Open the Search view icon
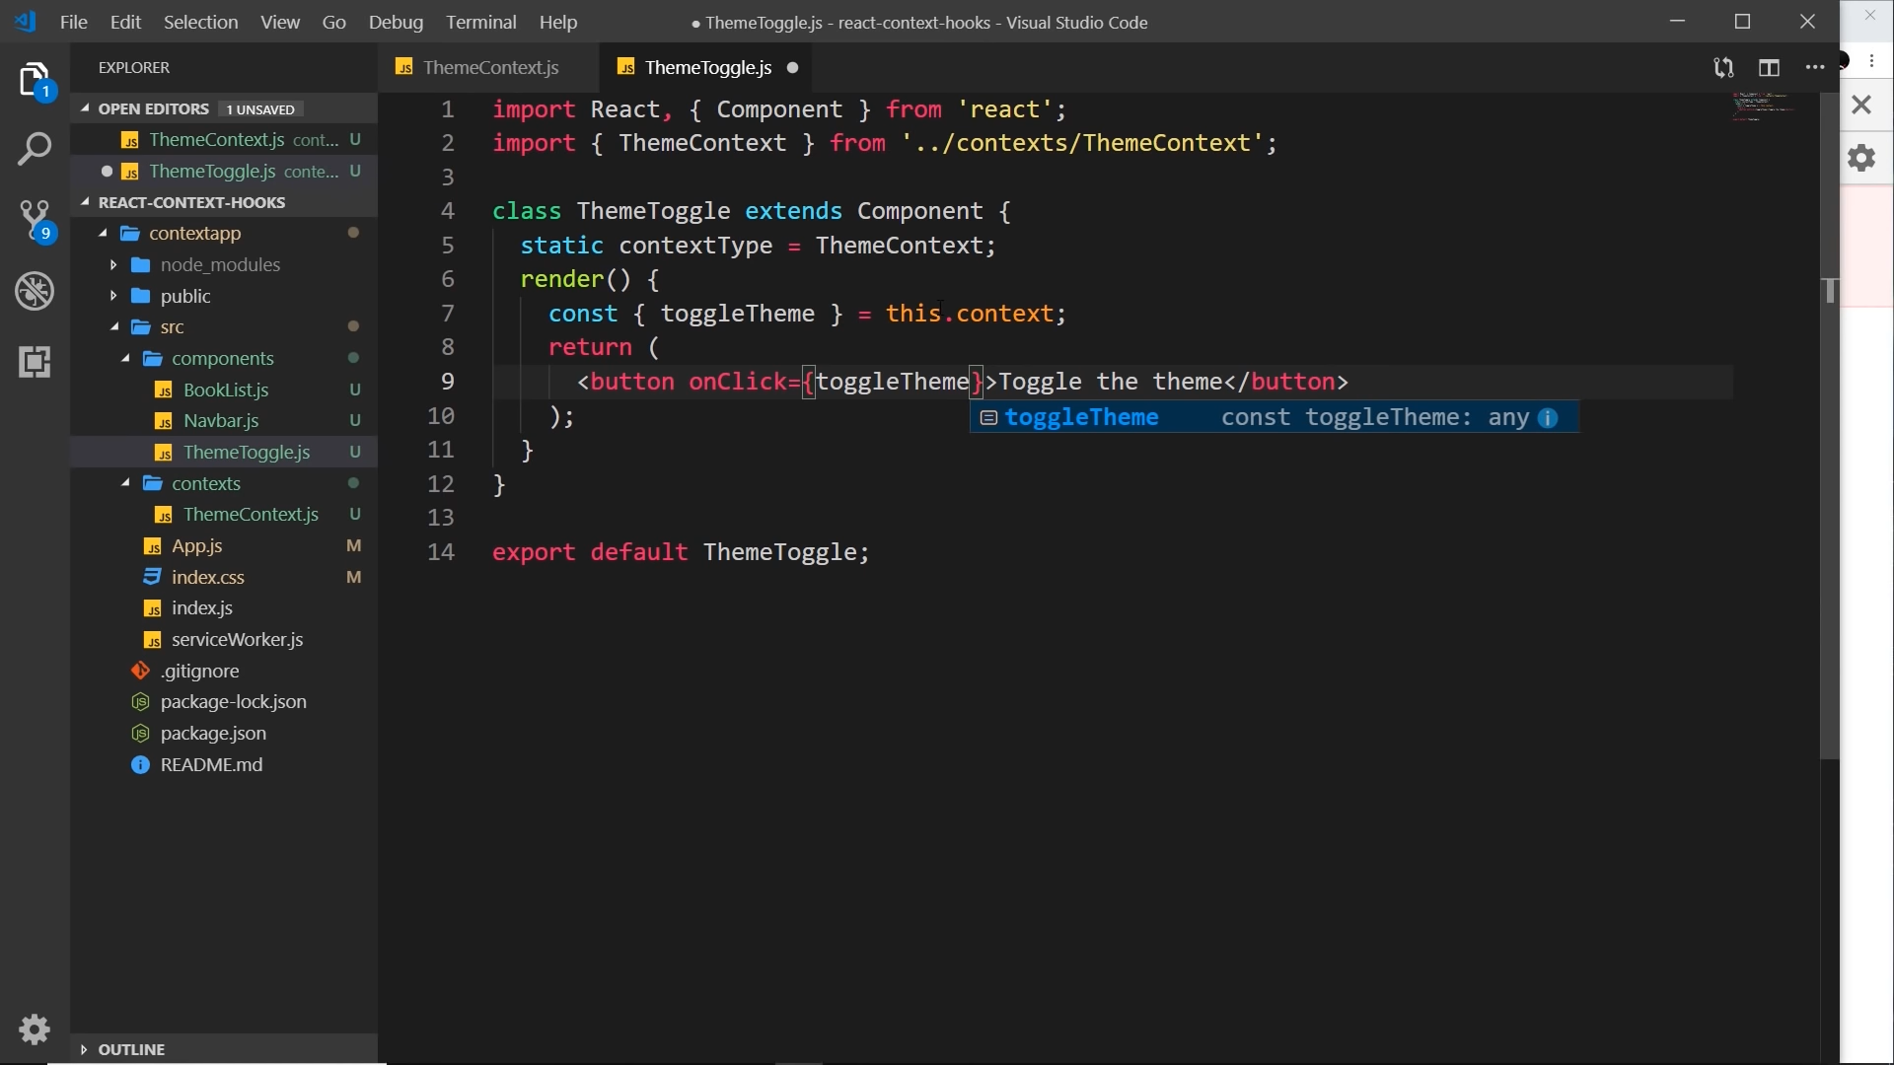The height and width of the screenshot is (1065, 1894). [x=35, y=150]
